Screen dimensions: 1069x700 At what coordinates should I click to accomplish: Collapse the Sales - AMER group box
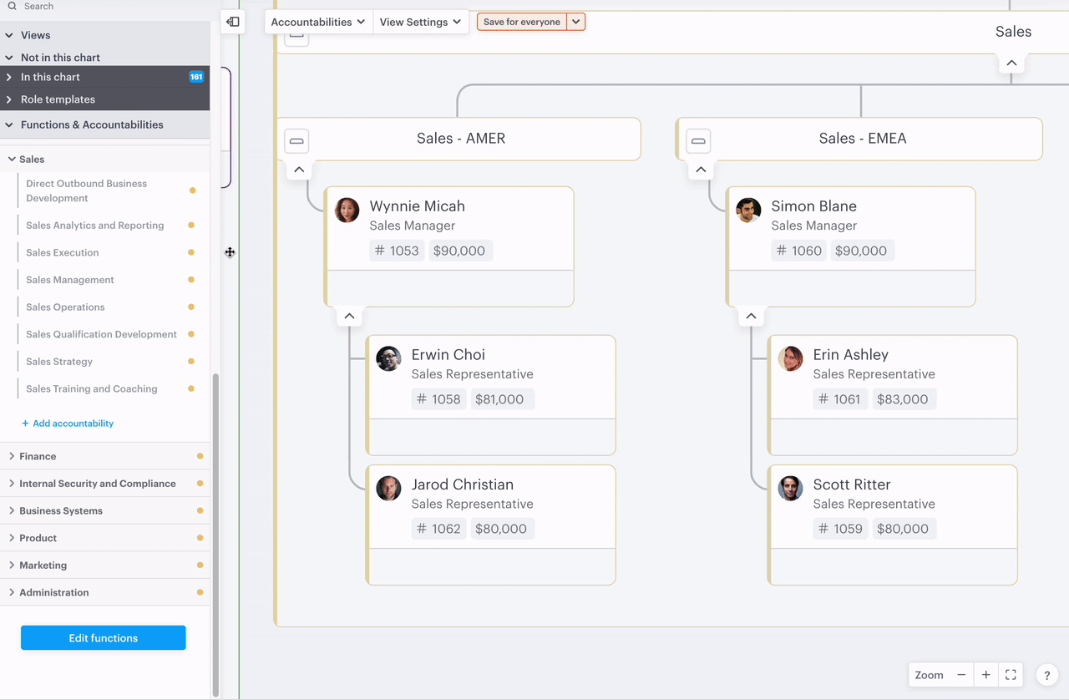pyautogui.click(x=296, y=140)
